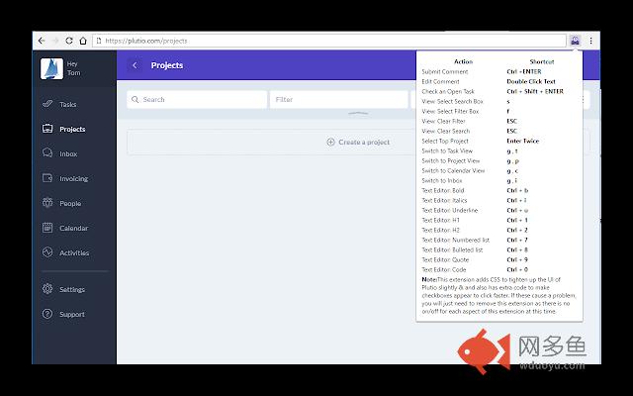Click 'Check an Open Task' row
Viewport: 633px width, 396px height.
(499, 91)
